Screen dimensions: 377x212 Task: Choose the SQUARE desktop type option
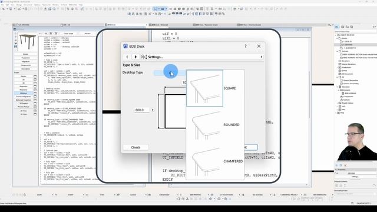pos(215,88)
